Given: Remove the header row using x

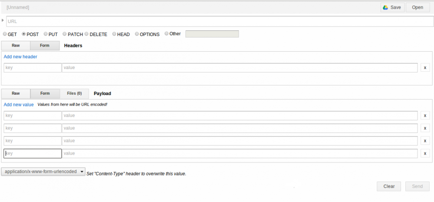Looking at the screenshot, I should (425, 67).
